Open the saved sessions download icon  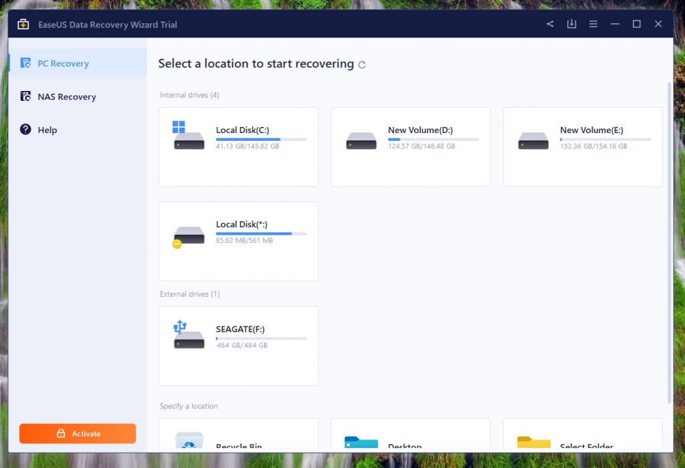(571, 23)
